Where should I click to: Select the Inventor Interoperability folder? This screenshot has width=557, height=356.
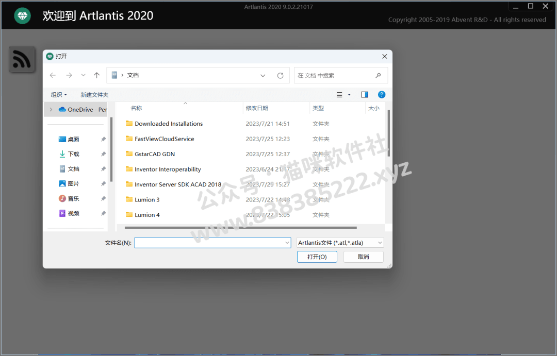click(x=168, y=169)
